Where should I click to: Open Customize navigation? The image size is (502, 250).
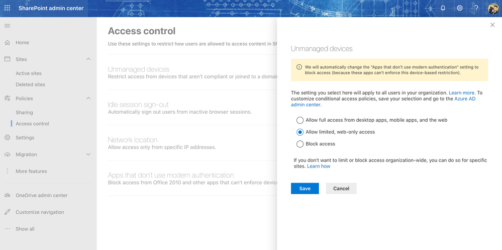pyautogui.click(x=40, y=212)
